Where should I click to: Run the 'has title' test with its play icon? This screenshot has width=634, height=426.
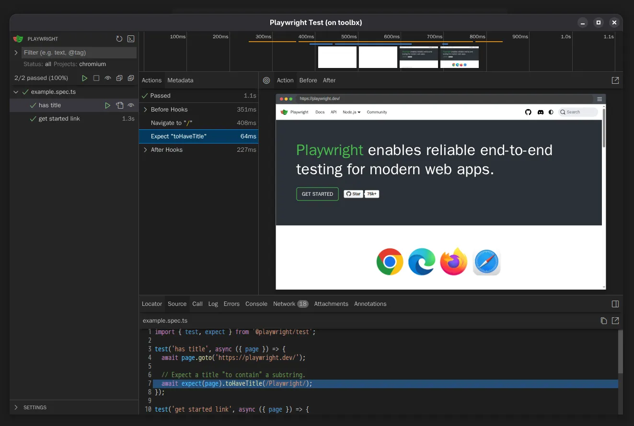tap(107, 105)
